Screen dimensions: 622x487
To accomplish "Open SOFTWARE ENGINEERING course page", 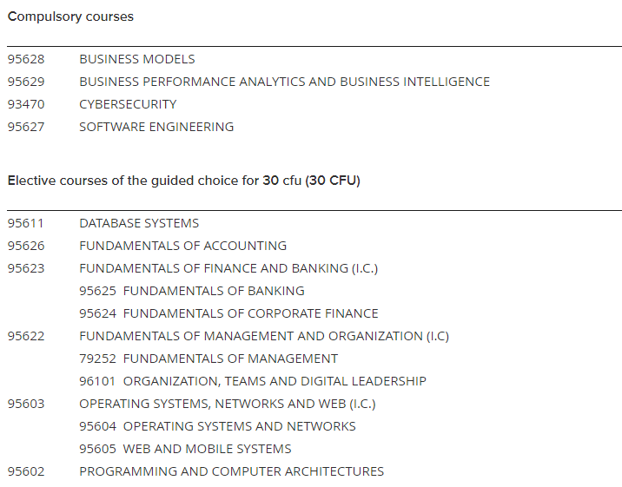I will [156, 127].
